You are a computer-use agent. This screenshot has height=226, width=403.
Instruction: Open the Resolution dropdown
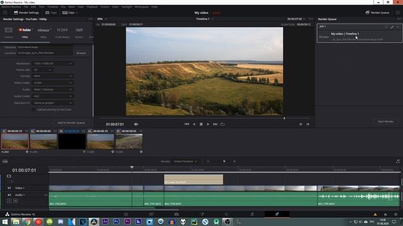(53, 63)
